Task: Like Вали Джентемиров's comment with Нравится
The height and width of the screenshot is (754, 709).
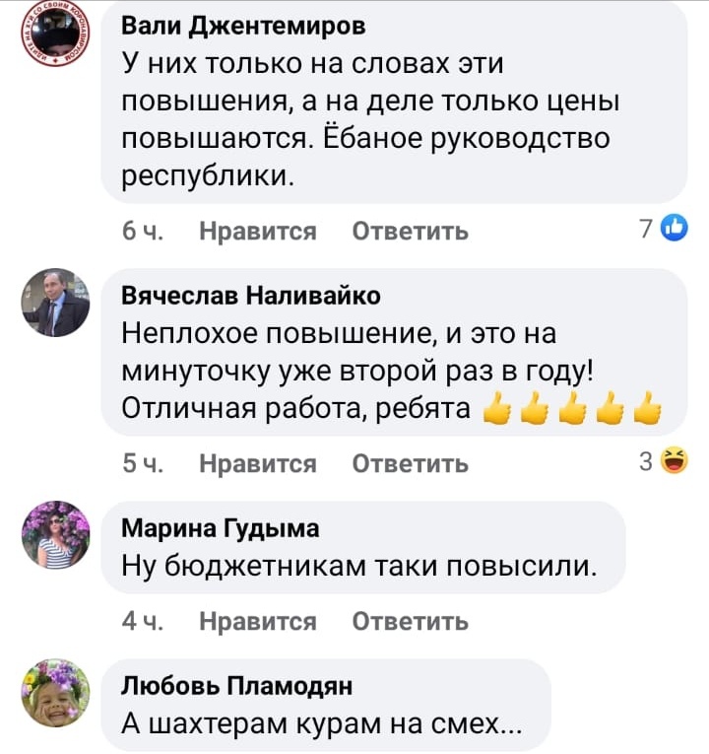Action: [x=258, y=232]
